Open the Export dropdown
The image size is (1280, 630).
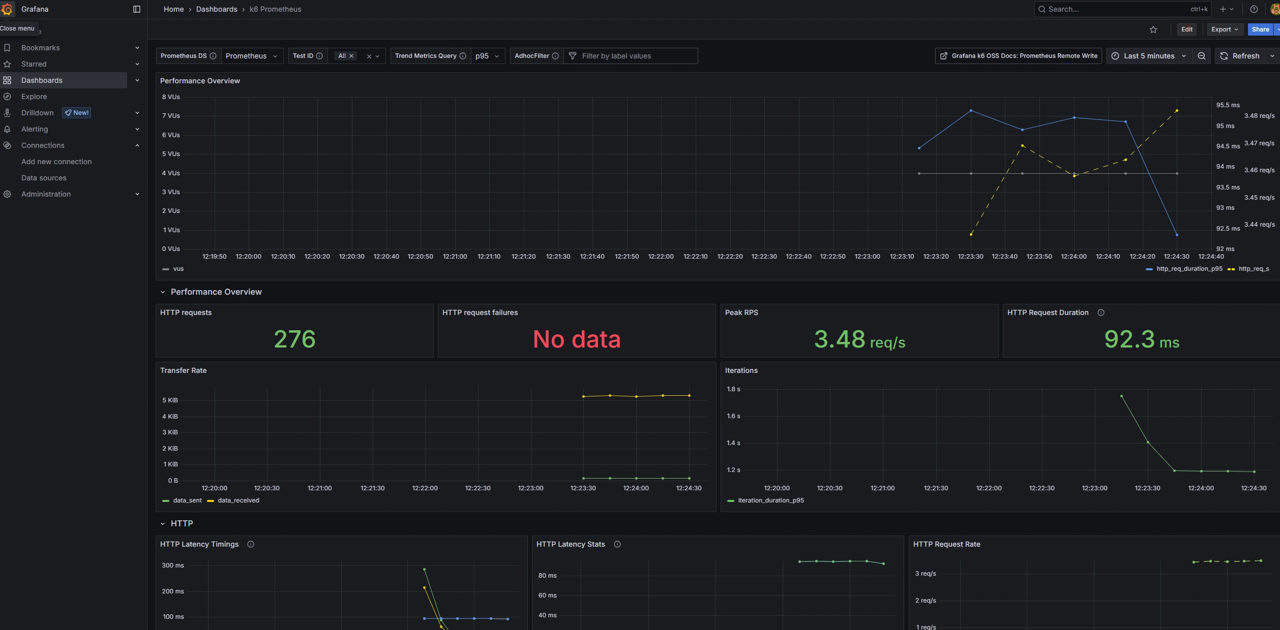click(x=1225, y=29)
